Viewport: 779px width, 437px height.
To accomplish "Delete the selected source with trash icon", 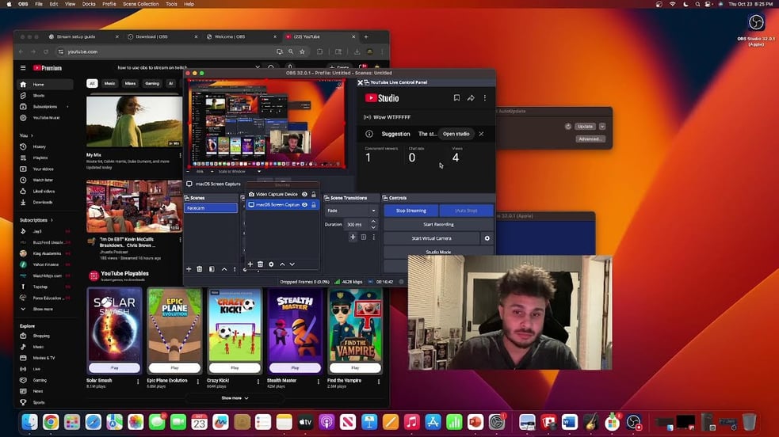I will [261, 264].
